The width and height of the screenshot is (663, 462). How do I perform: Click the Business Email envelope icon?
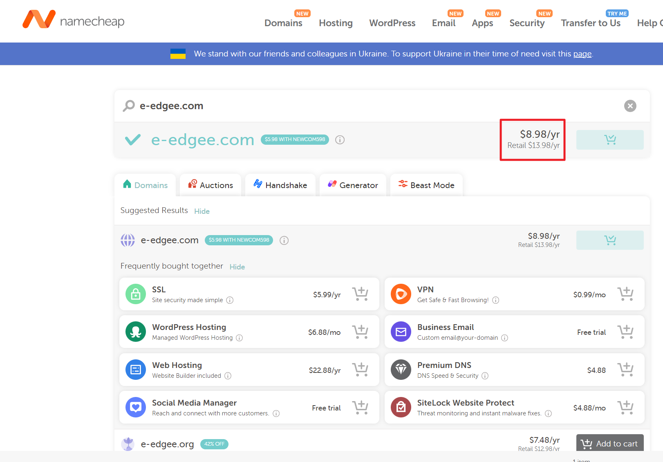pyautogui.click(x=401, y=332)
